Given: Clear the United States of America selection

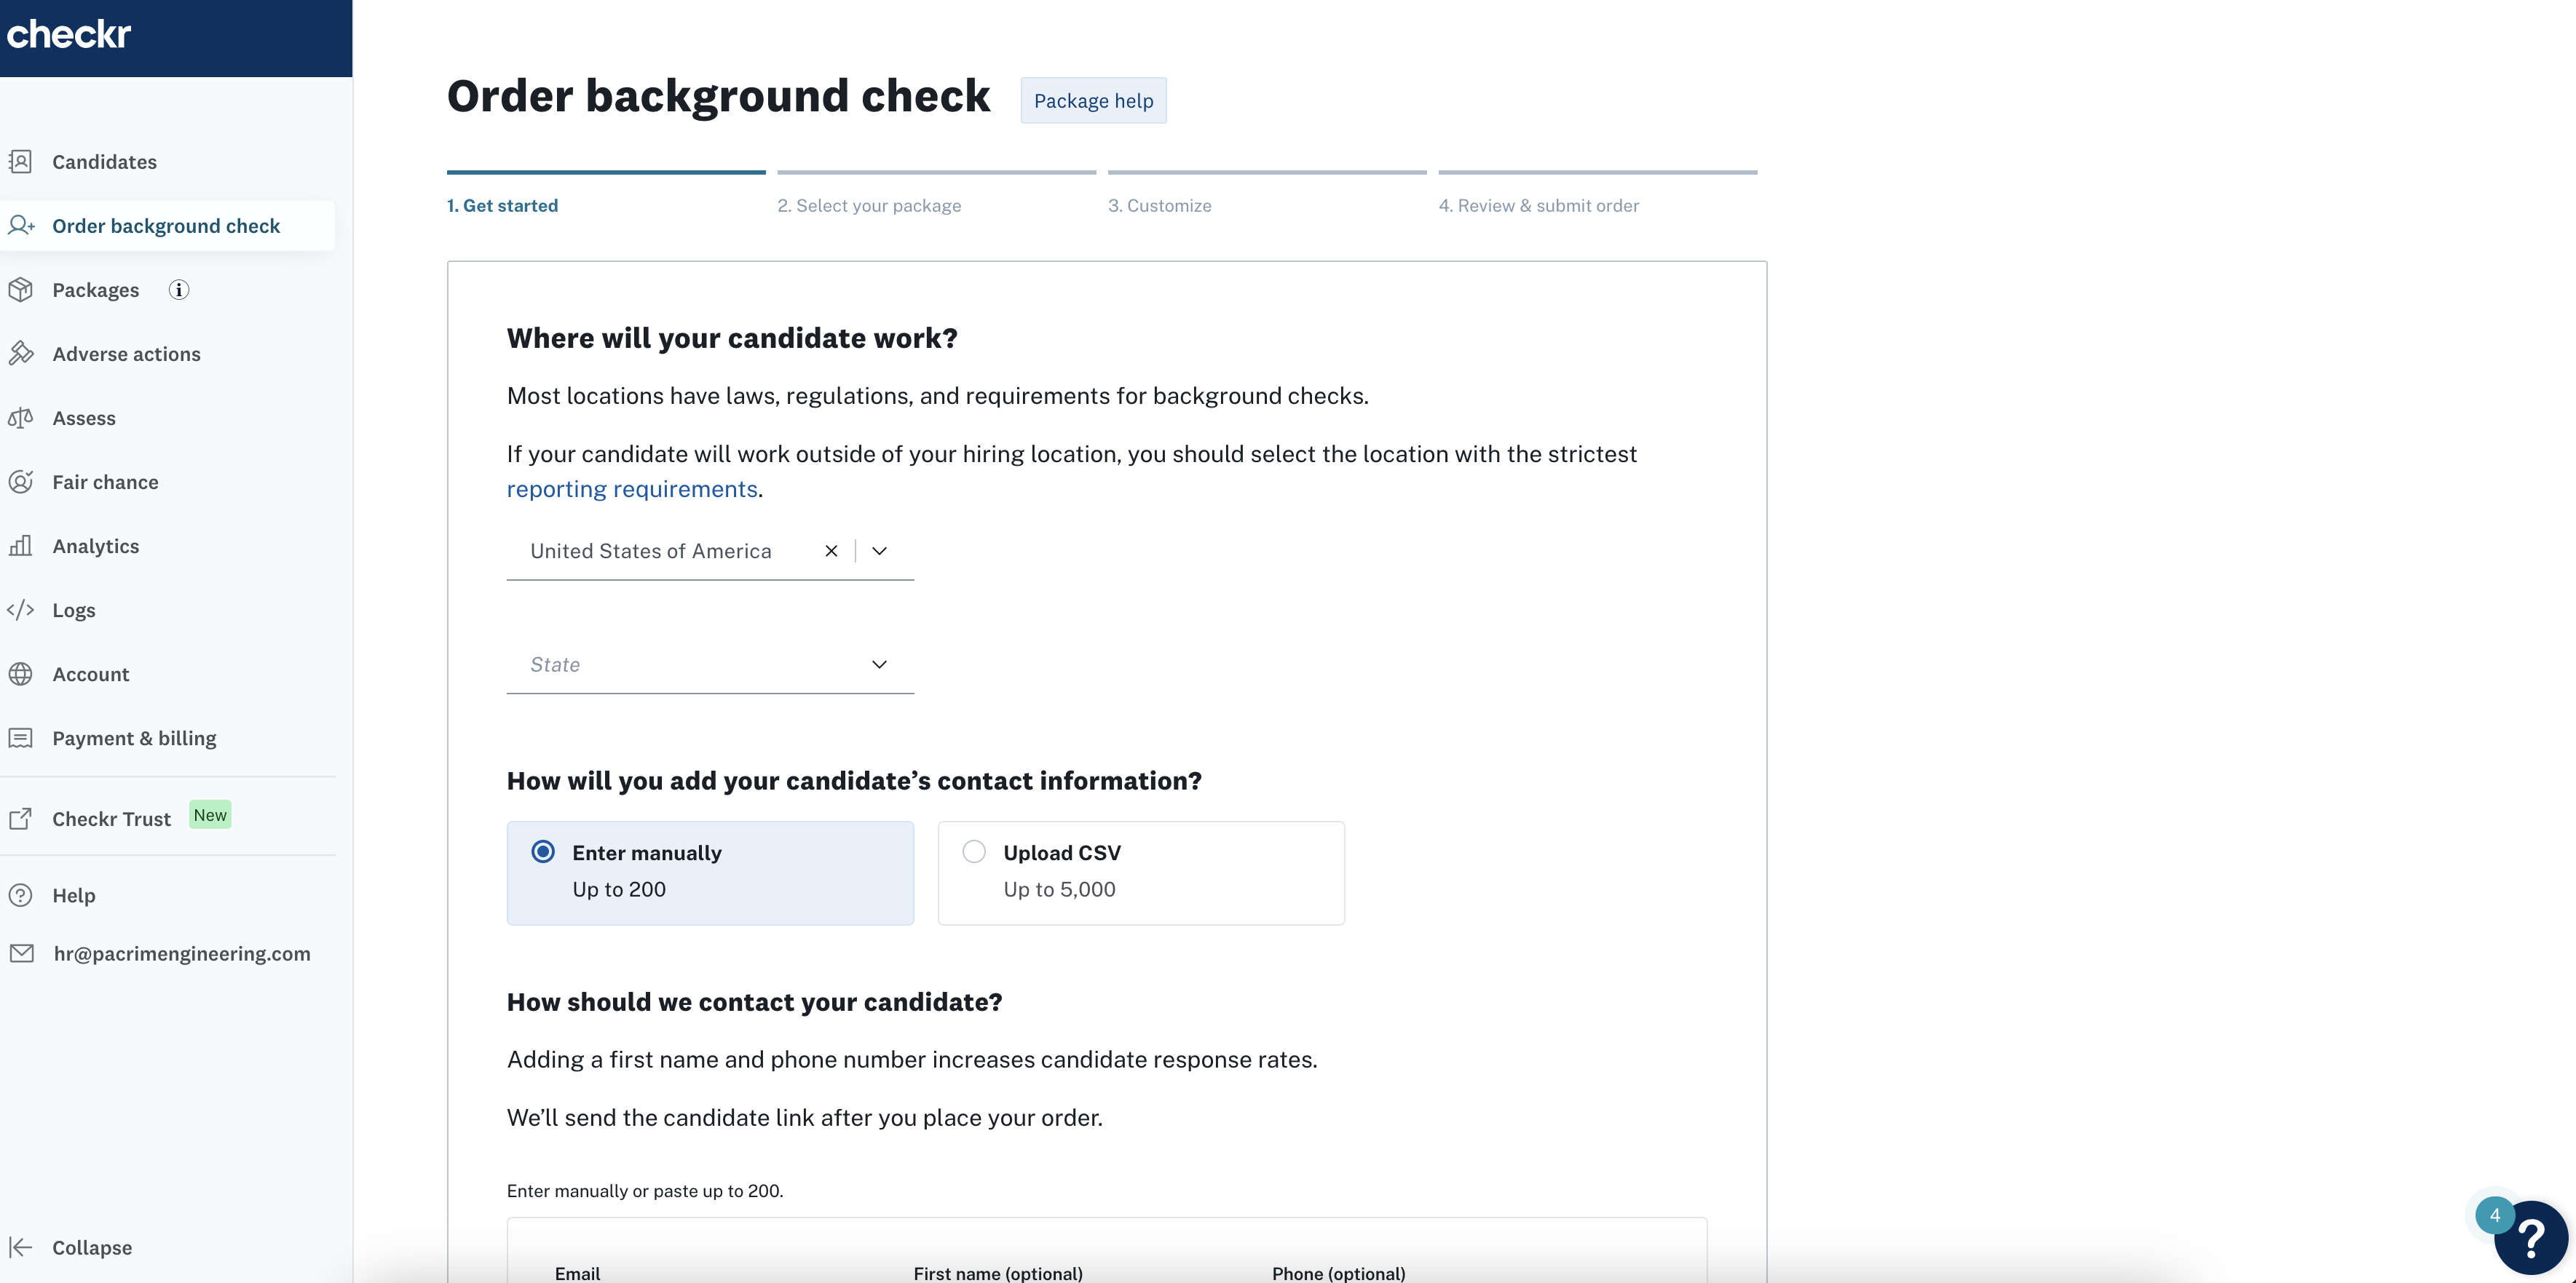Looking at the screenshot, I should pos(831,551).
